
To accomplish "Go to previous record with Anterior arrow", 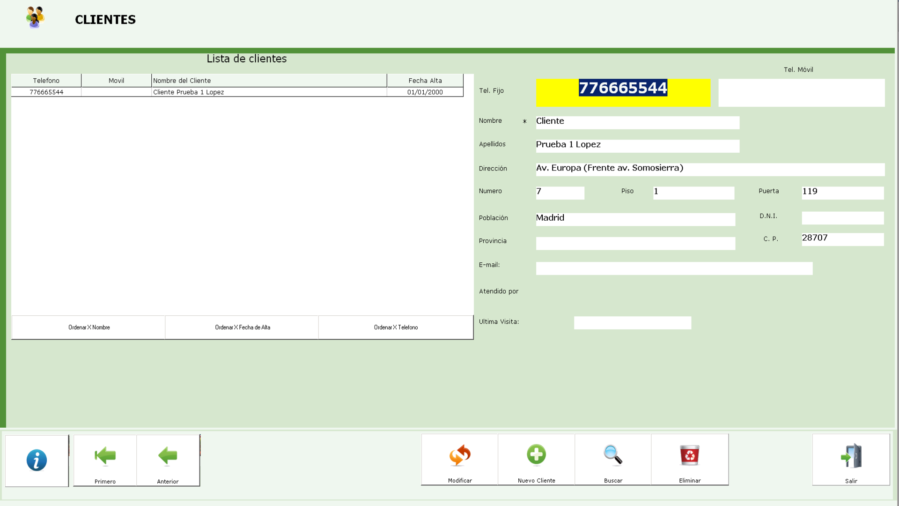I will (x=168, y=456).
